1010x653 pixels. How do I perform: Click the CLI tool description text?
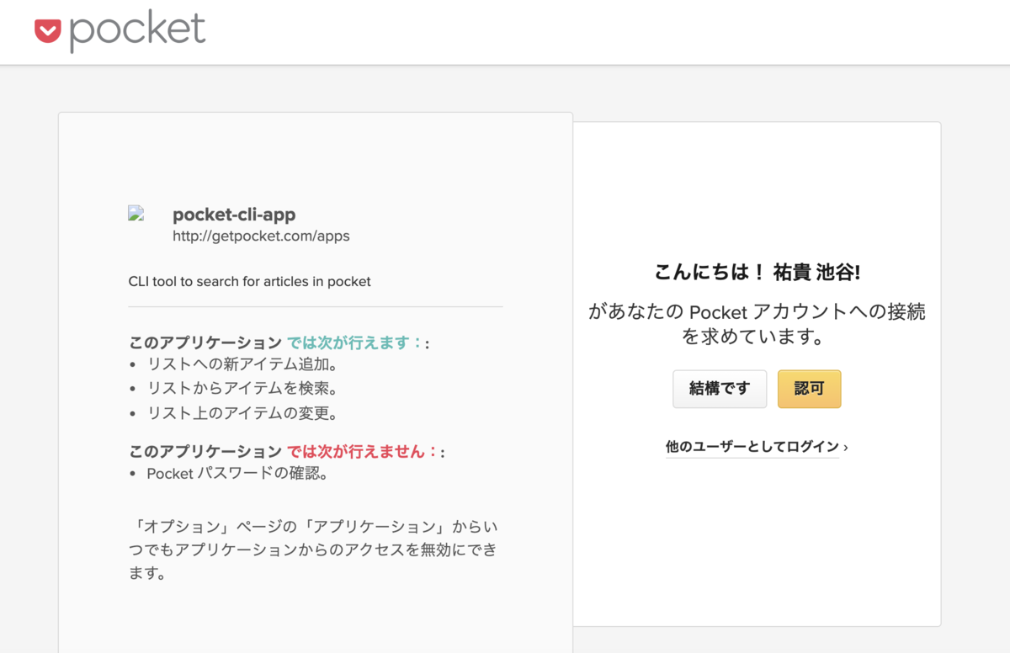pyautogui.click(x=249, y=281)
